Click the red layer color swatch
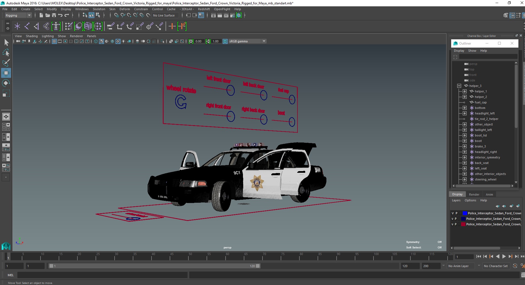Image resolution: width=525 pixels, height=285 pixels. pyautogui.click(x=463, y=224)
